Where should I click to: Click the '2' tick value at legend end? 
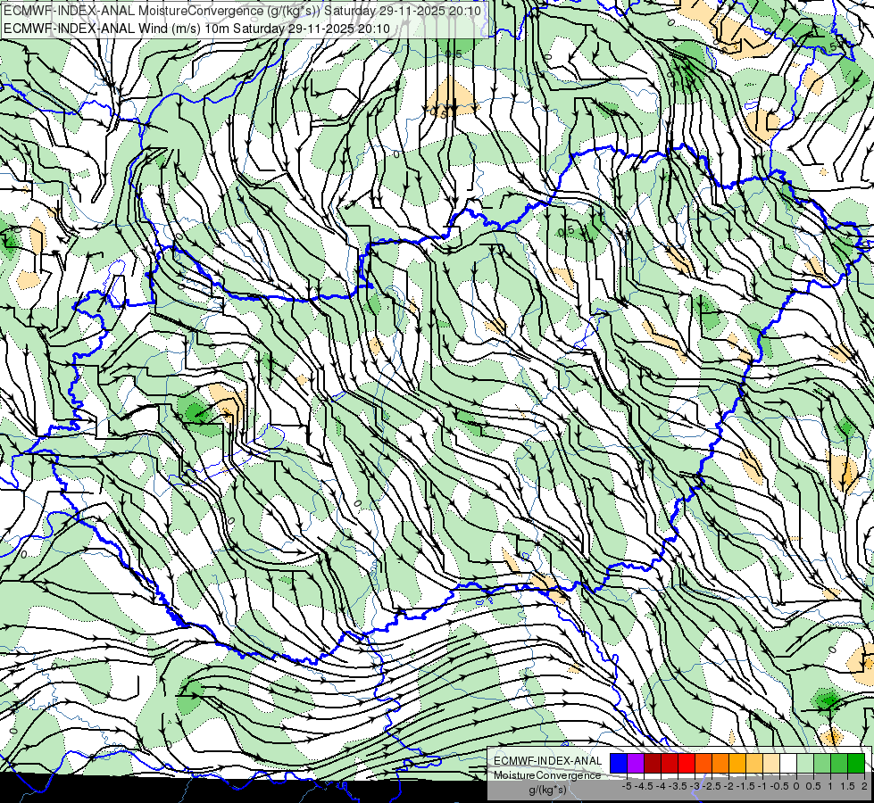click(x=864, y=786)
